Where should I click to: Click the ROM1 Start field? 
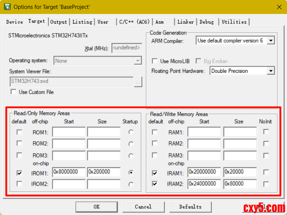coord(69,132)
